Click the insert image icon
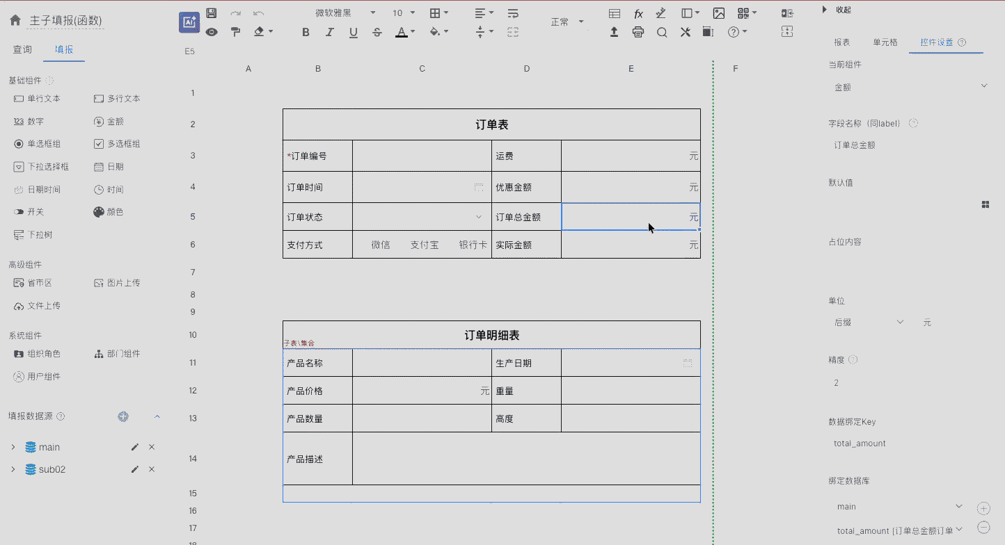 point(719,13)
